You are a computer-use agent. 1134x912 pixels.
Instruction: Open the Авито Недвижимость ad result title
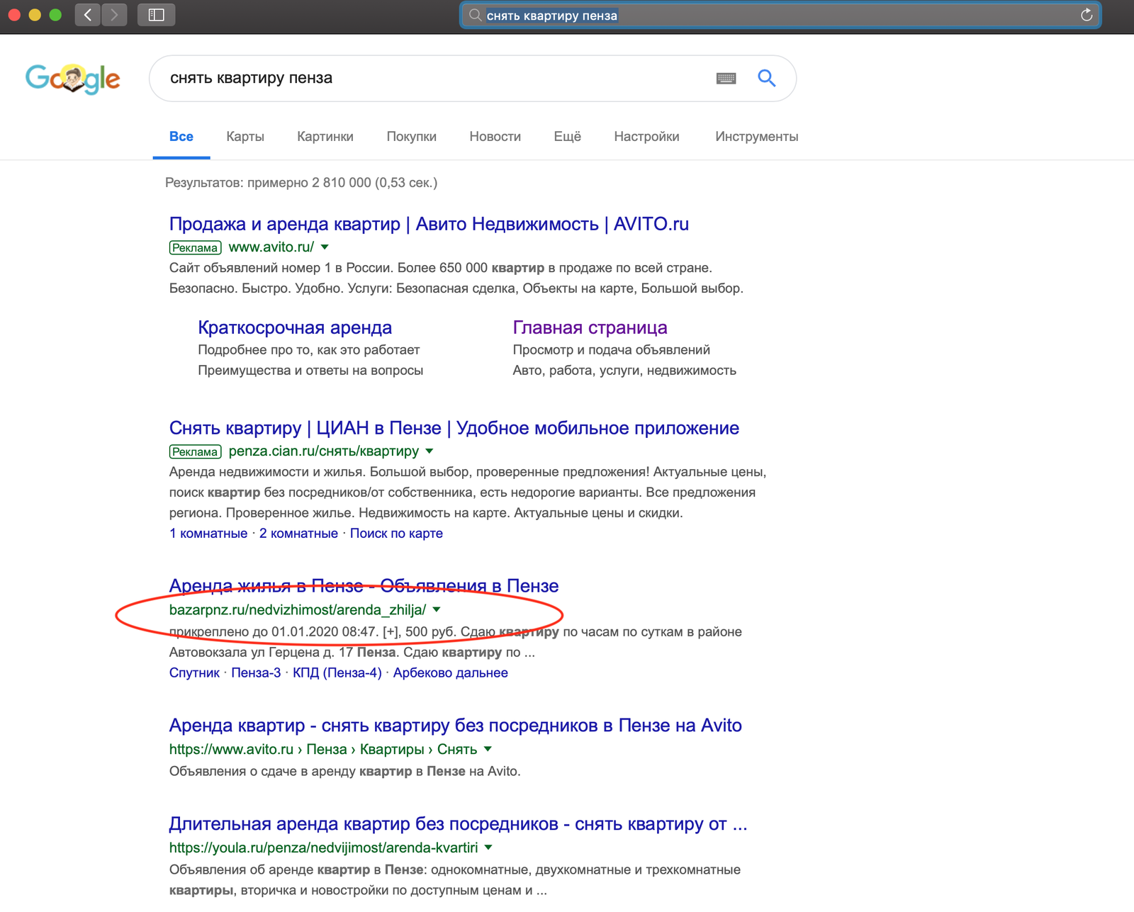tap(429, 224)
